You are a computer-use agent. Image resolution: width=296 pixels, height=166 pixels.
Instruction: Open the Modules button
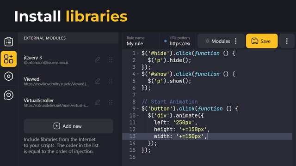pyautogui.click(x=221, y=41)
